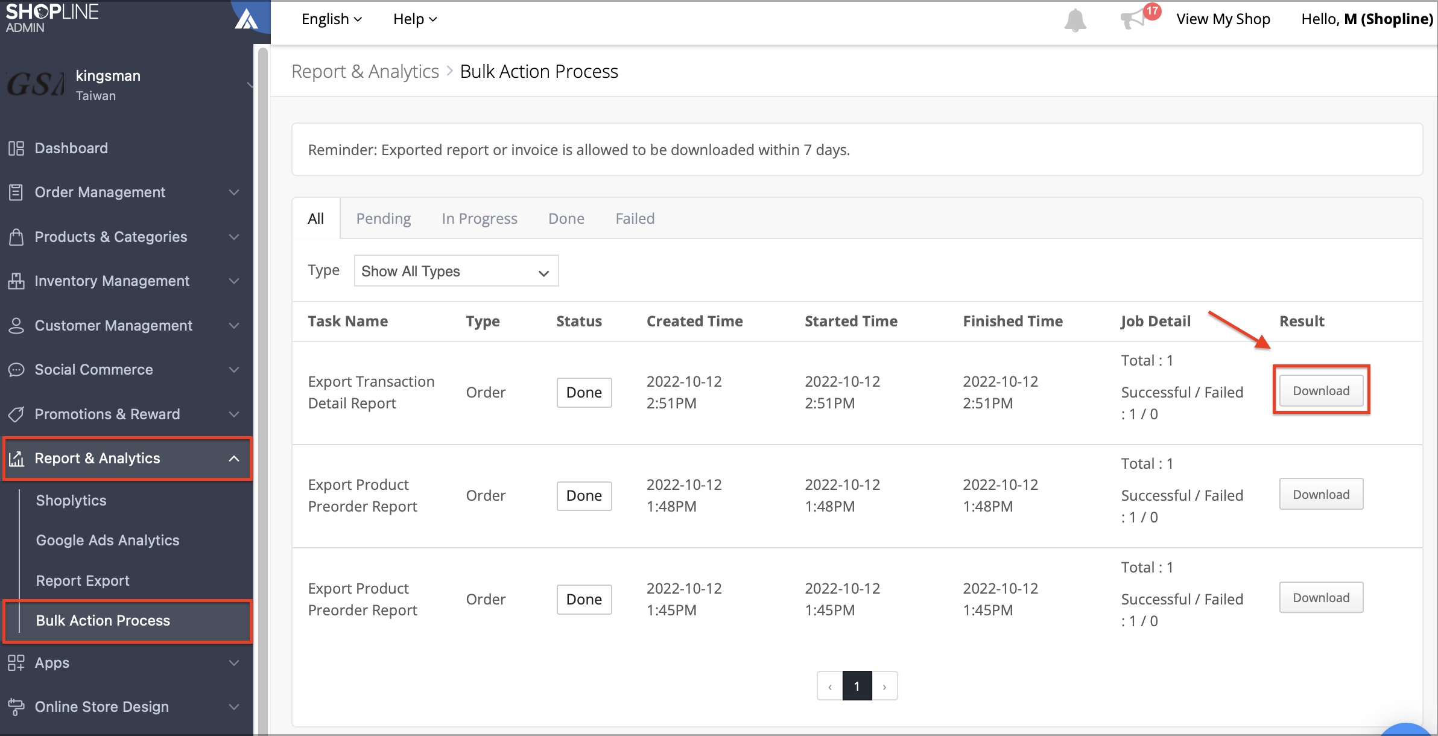This screenshot has width=1438, height=736.
Task: Open Google Ads Analytics in sidebar
Action: click(x=108, y=541)
